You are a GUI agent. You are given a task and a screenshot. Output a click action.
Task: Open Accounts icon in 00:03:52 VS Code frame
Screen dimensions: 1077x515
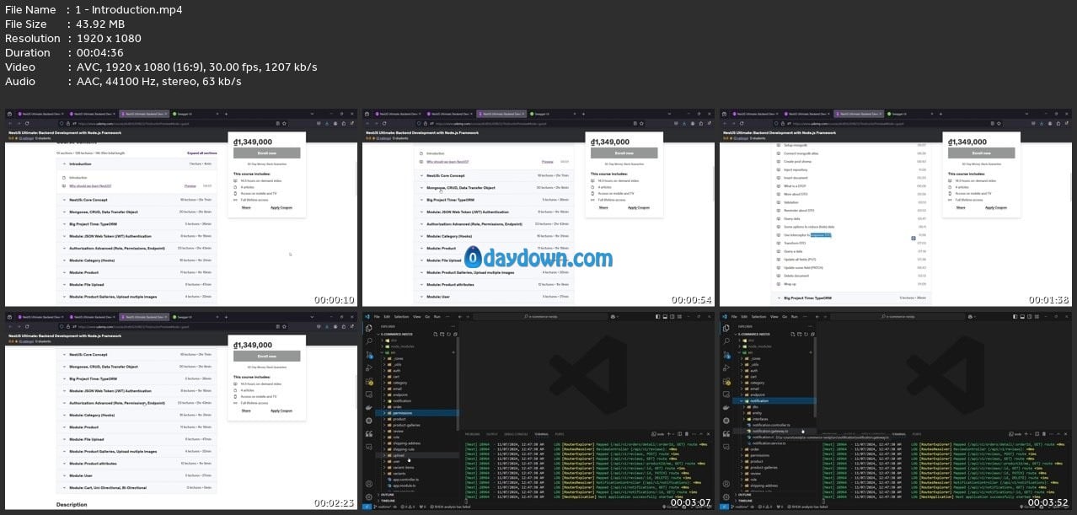728,484
